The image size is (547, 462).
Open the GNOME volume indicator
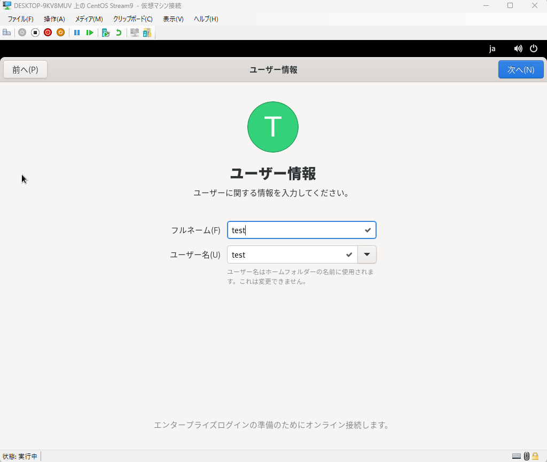coord(518,49)
